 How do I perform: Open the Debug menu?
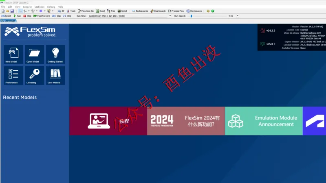(x=51, y=7)
